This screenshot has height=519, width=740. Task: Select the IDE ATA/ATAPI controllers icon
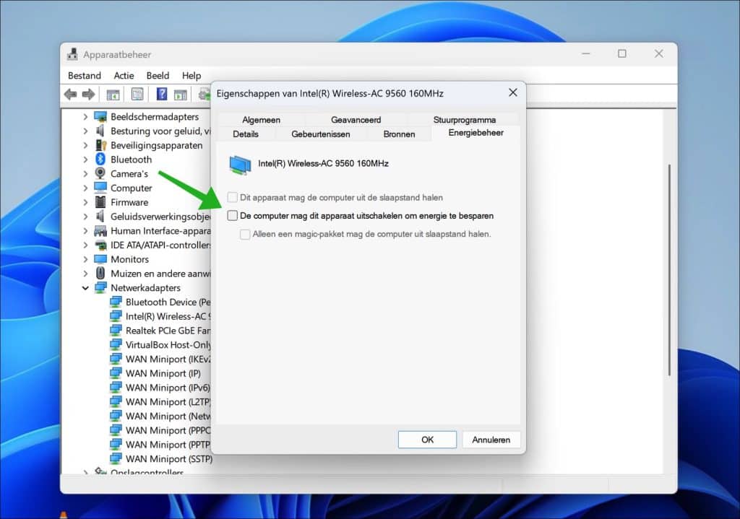(100, 245)
